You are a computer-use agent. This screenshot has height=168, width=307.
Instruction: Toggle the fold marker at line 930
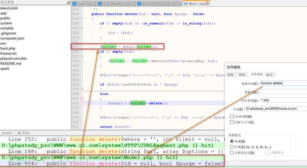(82, 89)
